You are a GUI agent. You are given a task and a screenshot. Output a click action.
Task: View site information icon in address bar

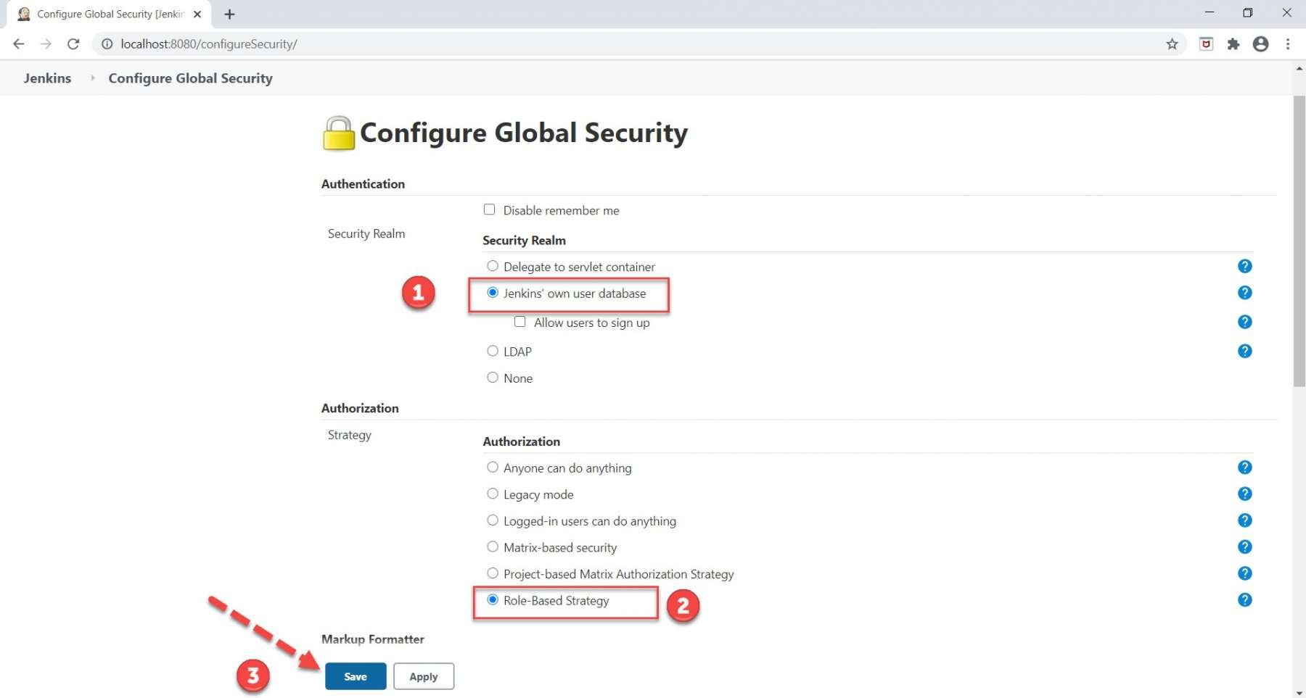pyautogui.click(x=107, y=44)
